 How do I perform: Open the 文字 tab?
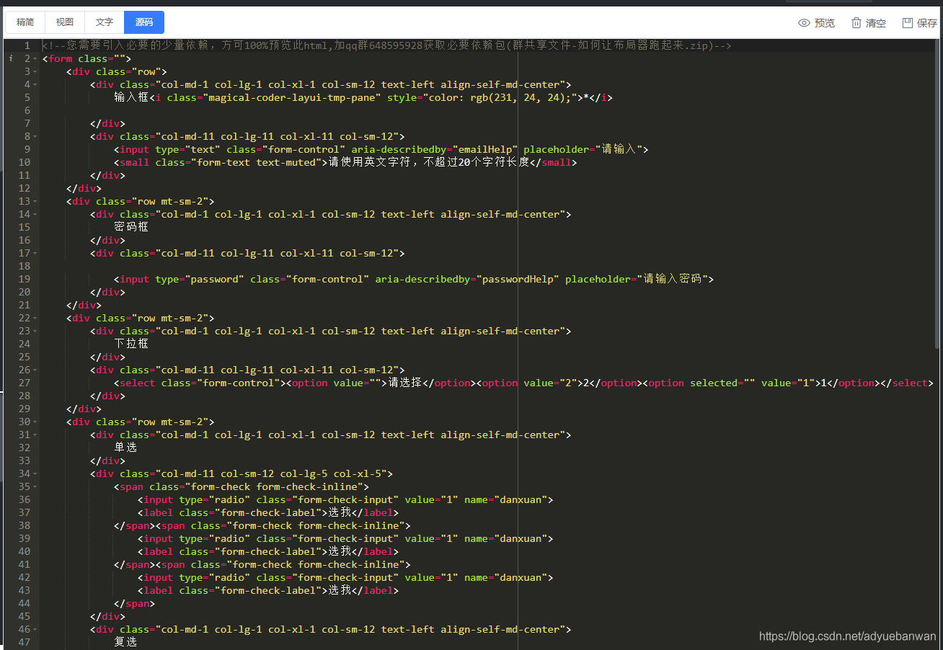coord(105,22)
